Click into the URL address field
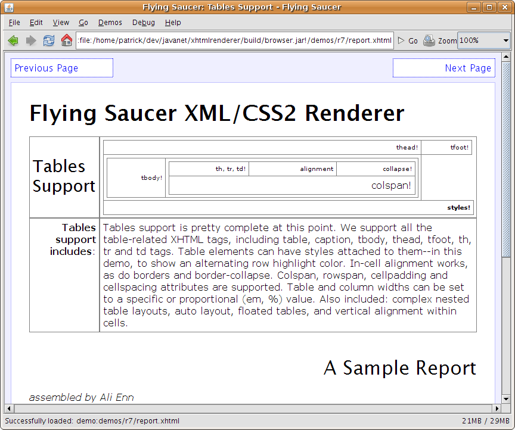 point(234,40)
